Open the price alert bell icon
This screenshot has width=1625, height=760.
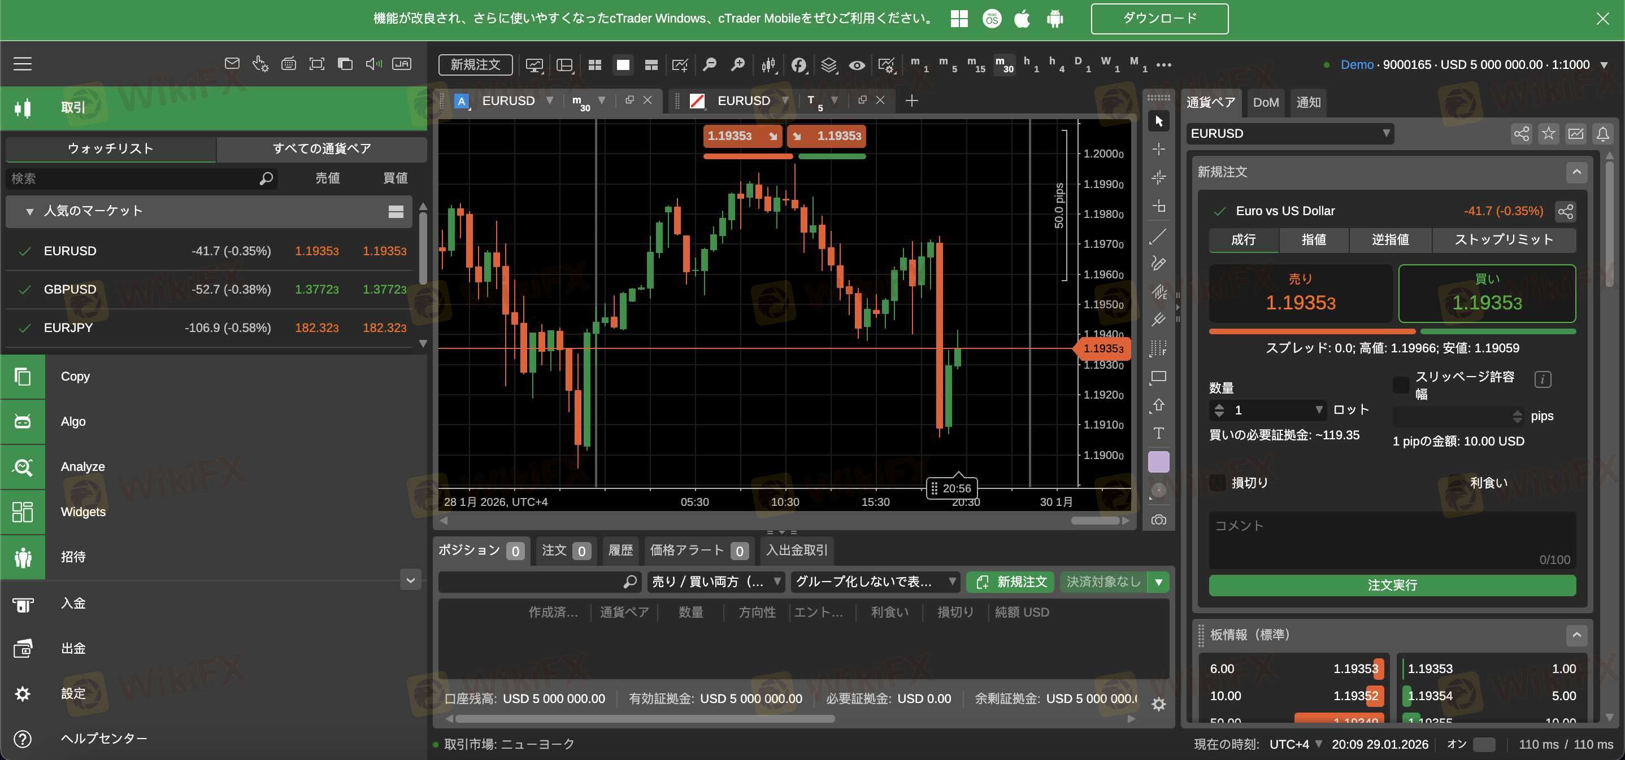pos(1602,134)
